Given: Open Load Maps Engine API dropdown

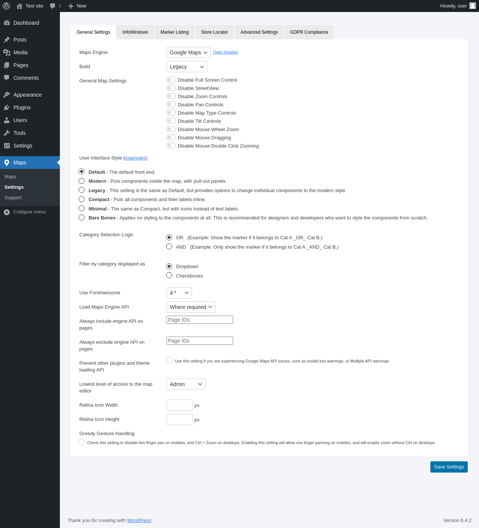Looking at the screenshot, I should 191,307.
